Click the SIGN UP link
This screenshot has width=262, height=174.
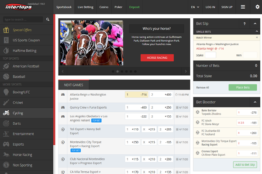coord(227,7)
